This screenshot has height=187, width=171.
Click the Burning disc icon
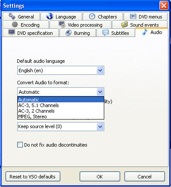pyautogui.click(x=68, y=33)
